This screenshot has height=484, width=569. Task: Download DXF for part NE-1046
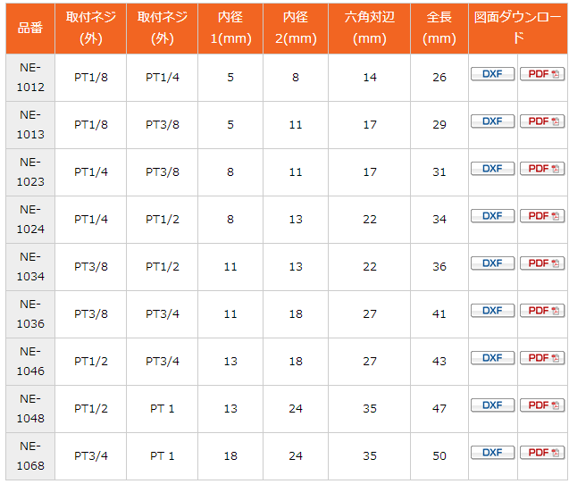[492, 358]
